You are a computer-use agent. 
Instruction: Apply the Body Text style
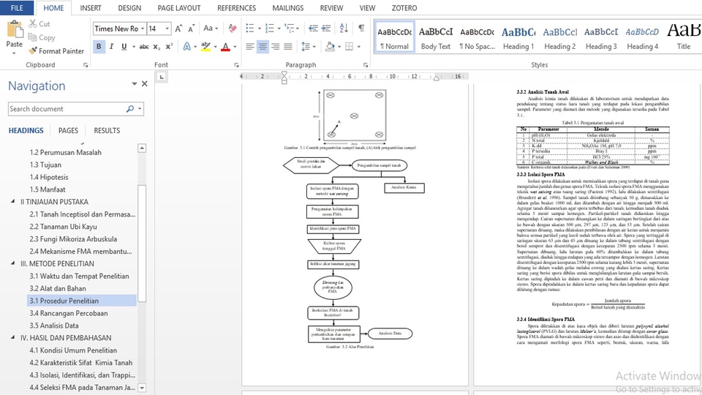(436, 38)
